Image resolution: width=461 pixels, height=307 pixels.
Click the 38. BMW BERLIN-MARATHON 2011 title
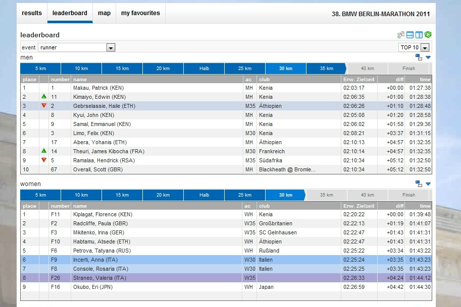[381, 14]
